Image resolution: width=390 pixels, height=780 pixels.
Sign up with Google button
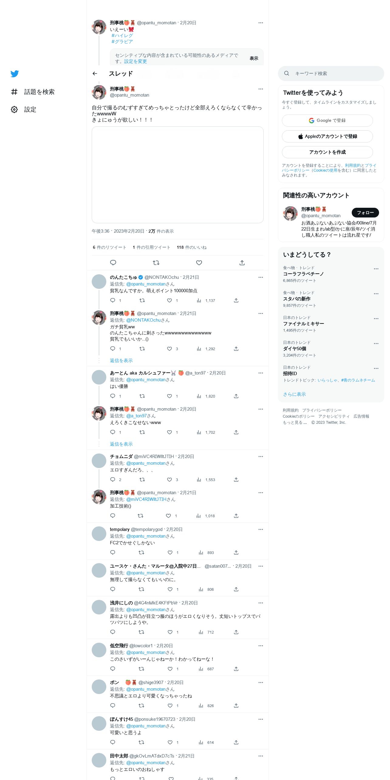point(327,121)
